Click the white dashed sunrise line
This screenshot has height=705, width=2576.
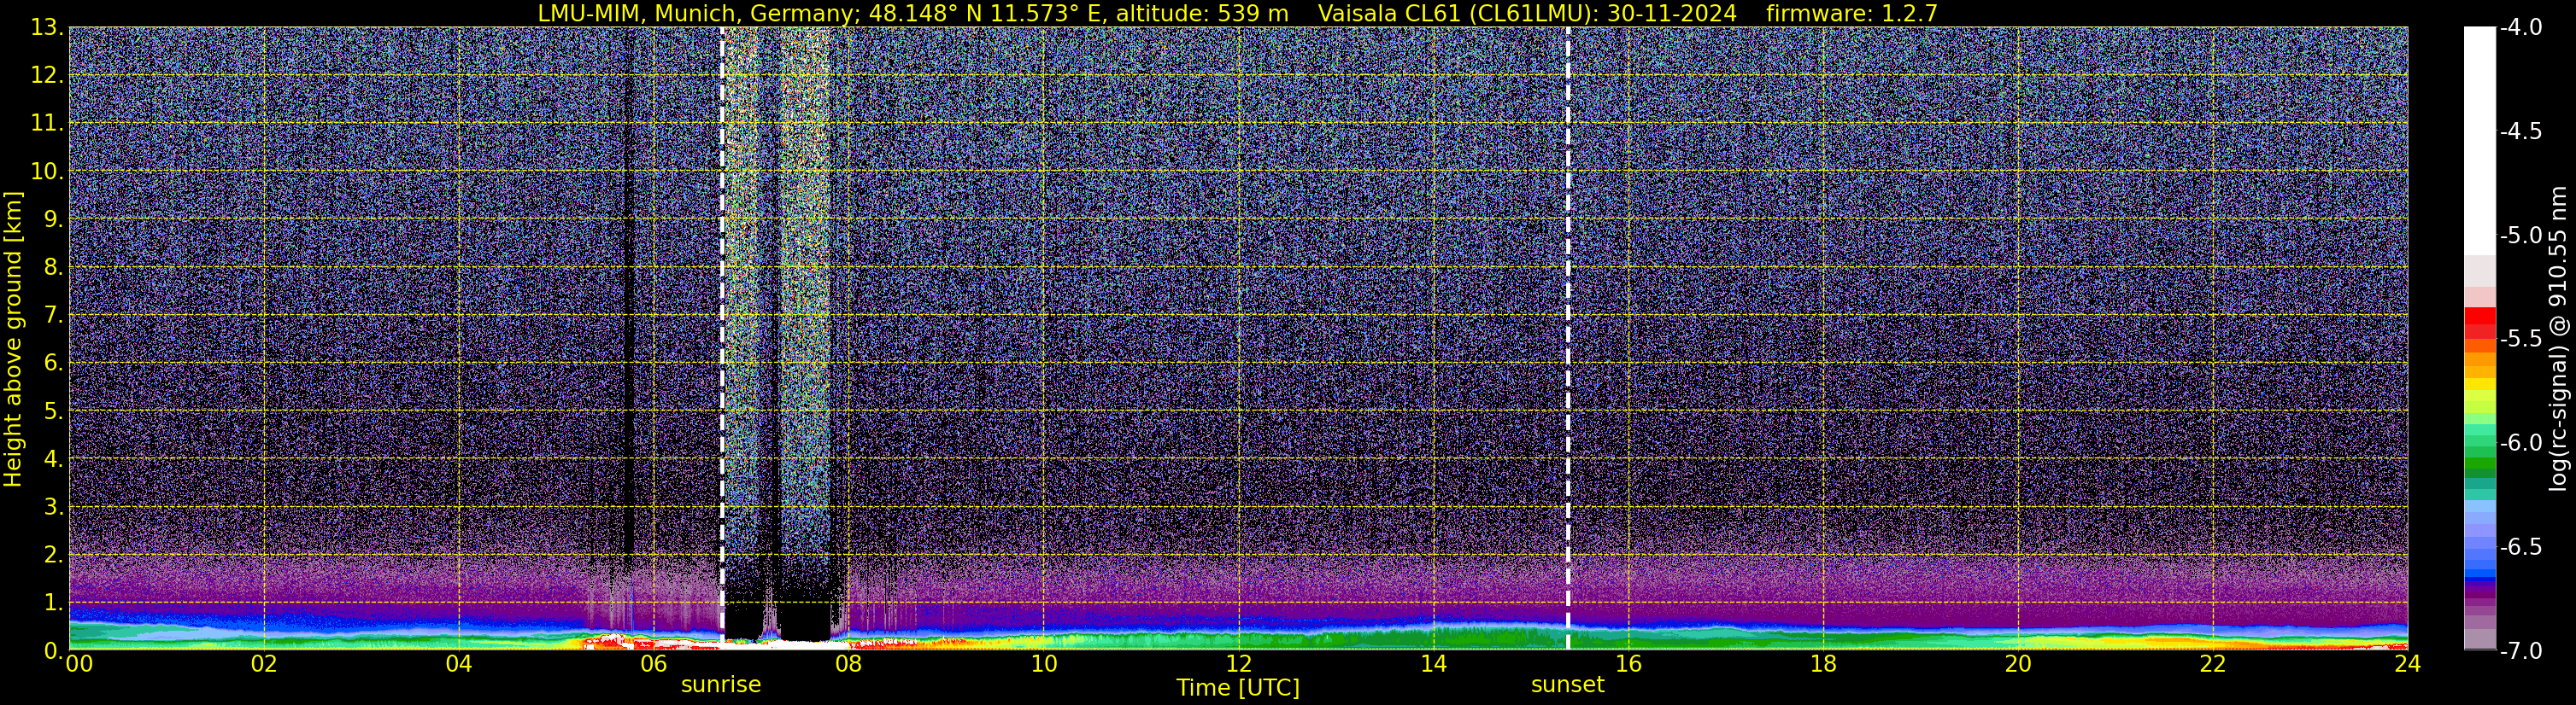[x=722, y=300]
